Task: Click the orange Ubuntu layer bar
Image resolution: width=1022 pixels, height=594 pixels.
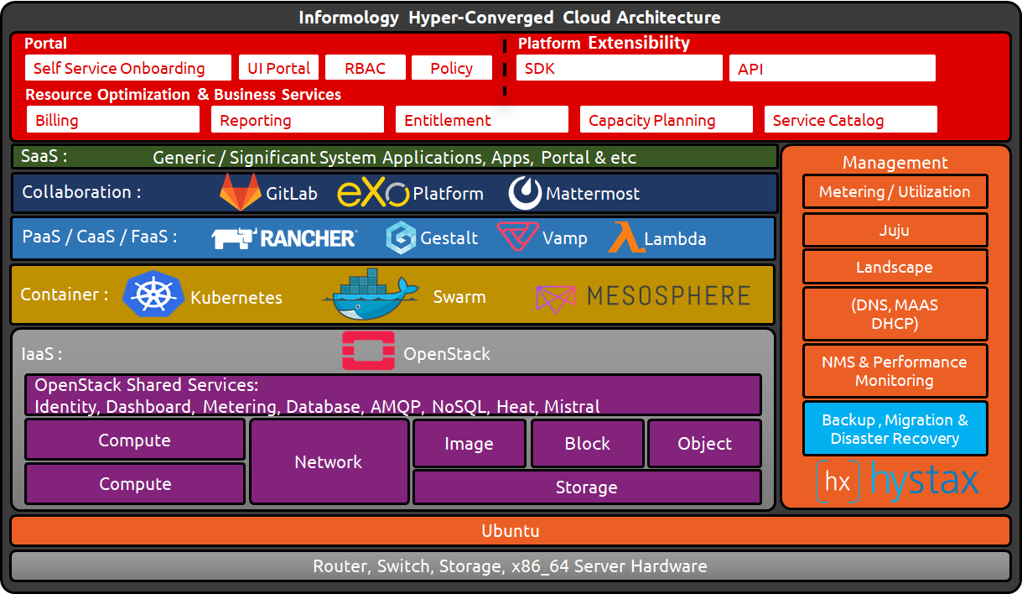Action: pos(510,531)
